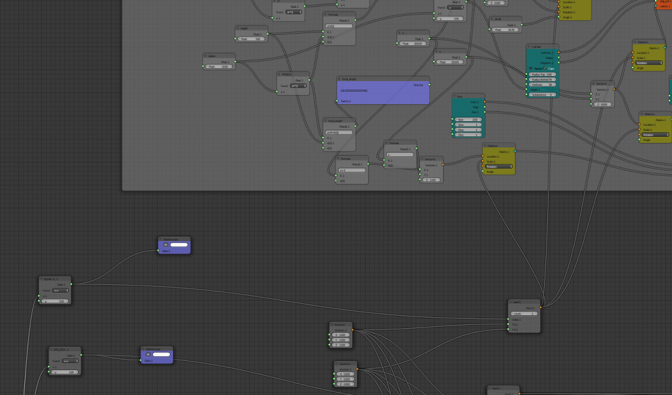Click the Float 24.78 value field
The width and height of the screenshot is (672, 395).
coord(506,29)
